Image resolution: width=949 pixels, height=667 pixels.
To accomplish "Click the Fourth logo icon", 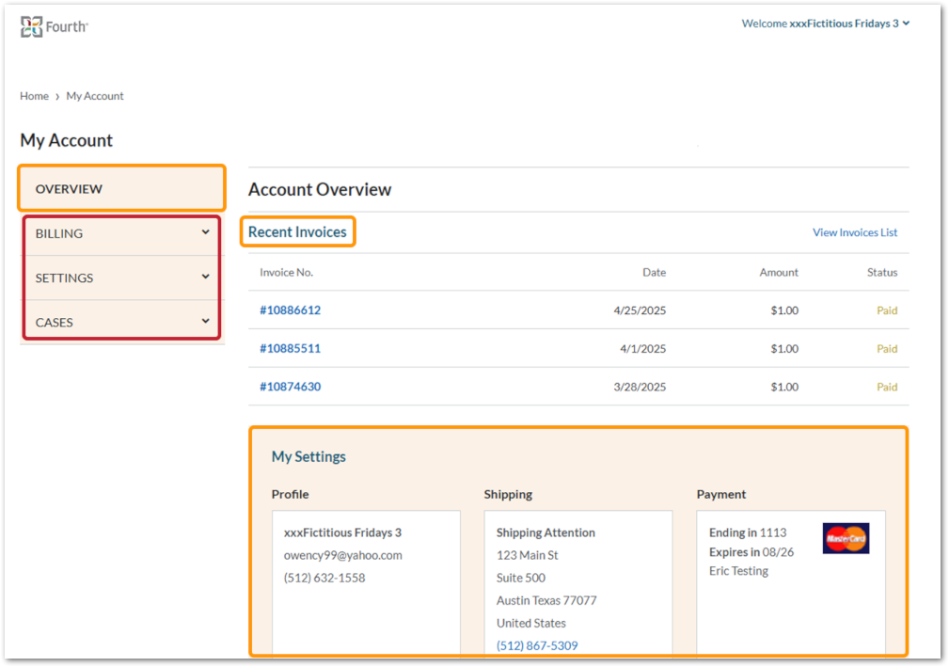I will 32,26.
